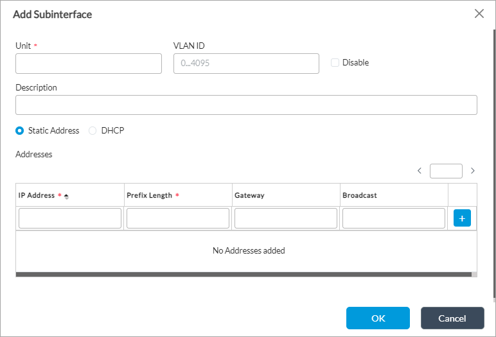Choose the DHCP radio option

click(x=93, y=130)
